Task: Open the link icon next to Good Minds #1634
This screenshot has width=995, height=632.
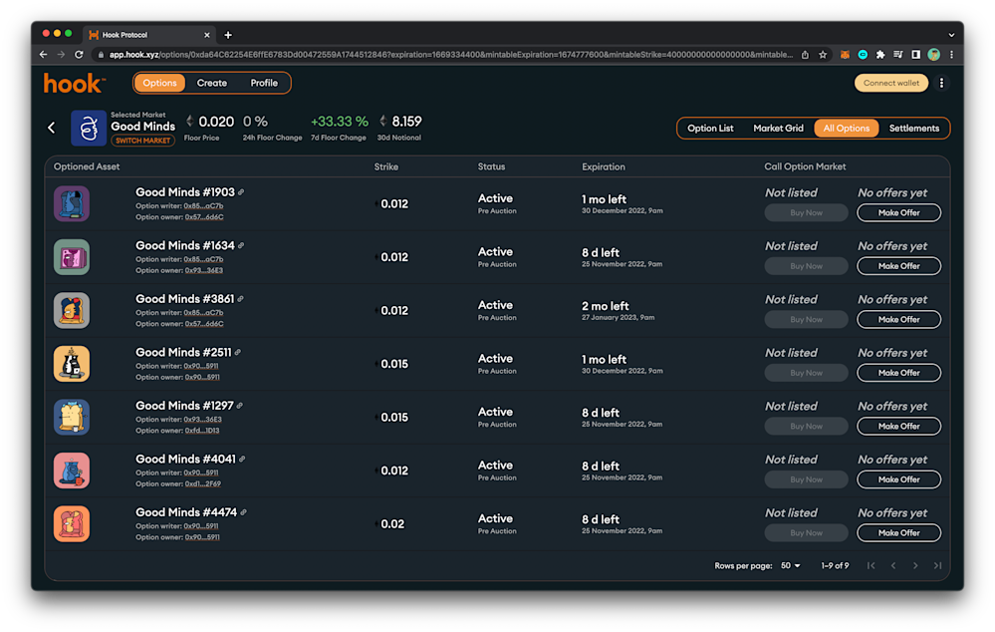Action: (x=241, y=245)
